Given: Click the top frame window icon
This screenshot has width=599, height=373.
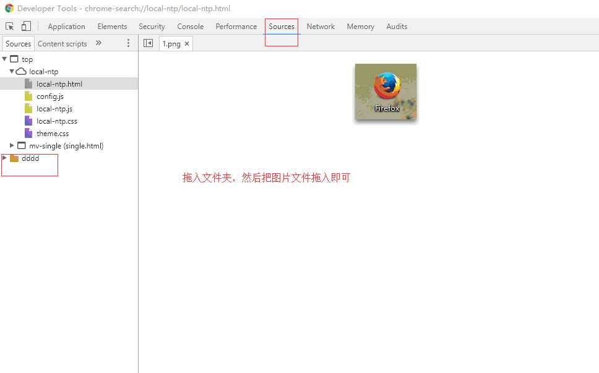Looking at the screenshot, I should pyautogui.click(x=14, y=59).
